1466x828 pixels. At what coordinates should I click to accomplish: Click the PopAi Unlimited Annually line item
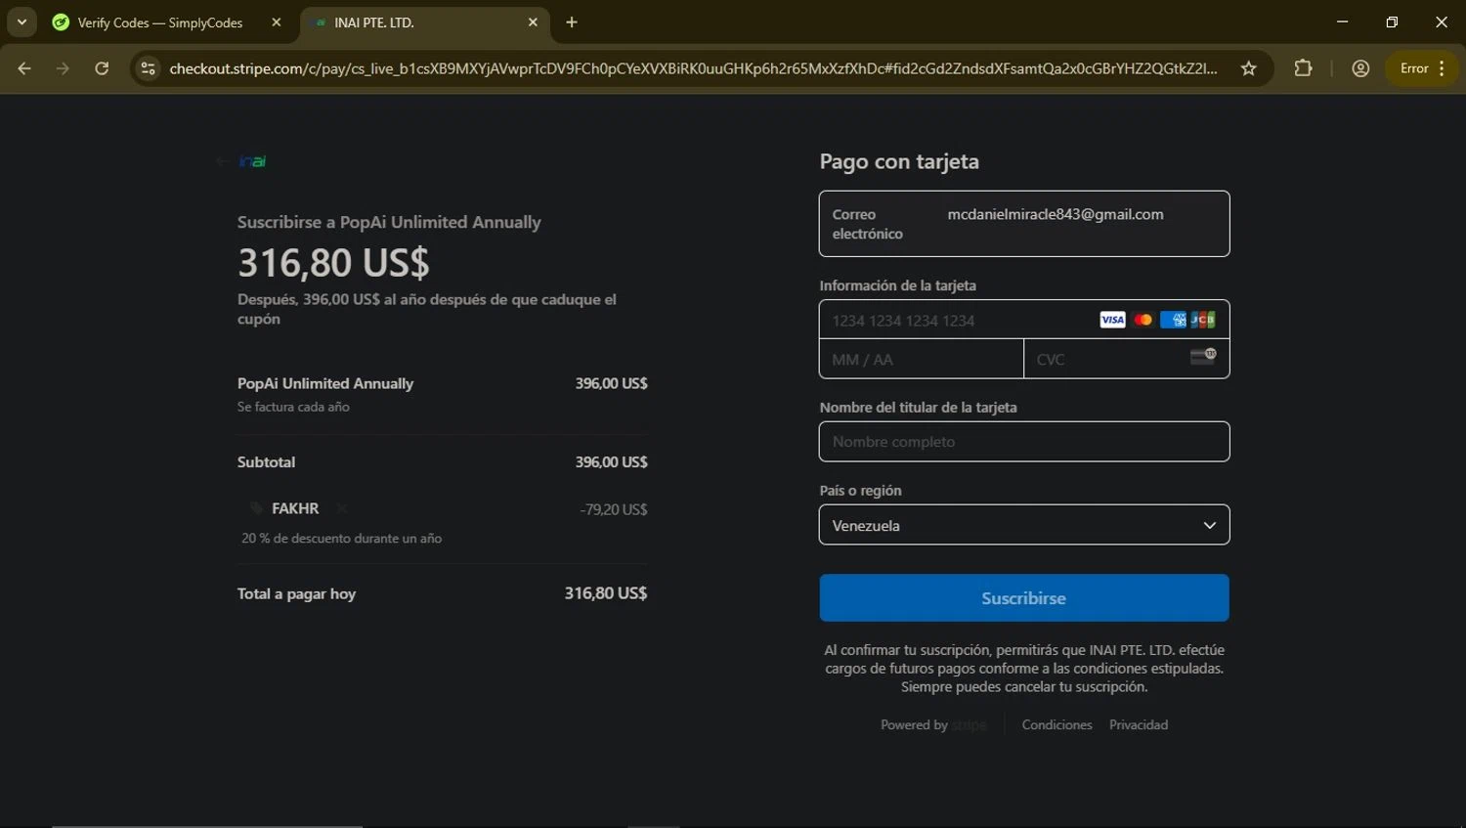tap(325, 383)
